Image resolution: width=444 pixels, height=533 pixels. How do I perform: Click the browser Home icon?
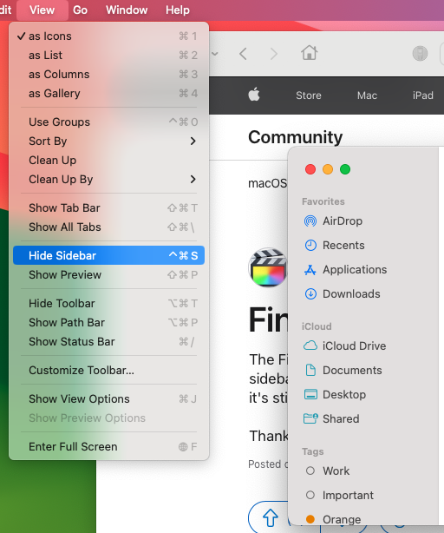coord(309,53)
